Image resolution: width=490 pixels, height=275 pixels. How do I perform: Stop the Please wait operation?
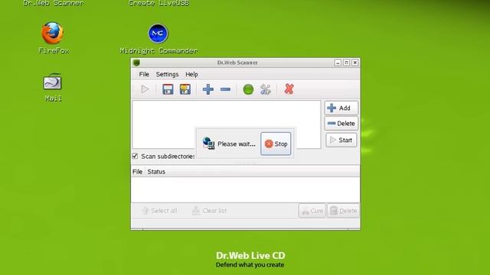(x=276, y=144)
